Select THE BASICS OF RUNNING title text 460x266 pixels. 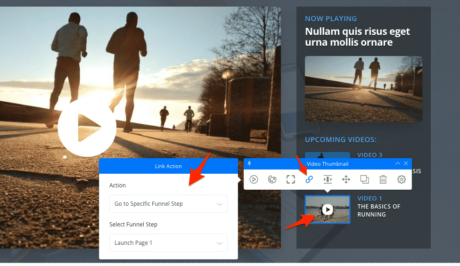[378, 210]
